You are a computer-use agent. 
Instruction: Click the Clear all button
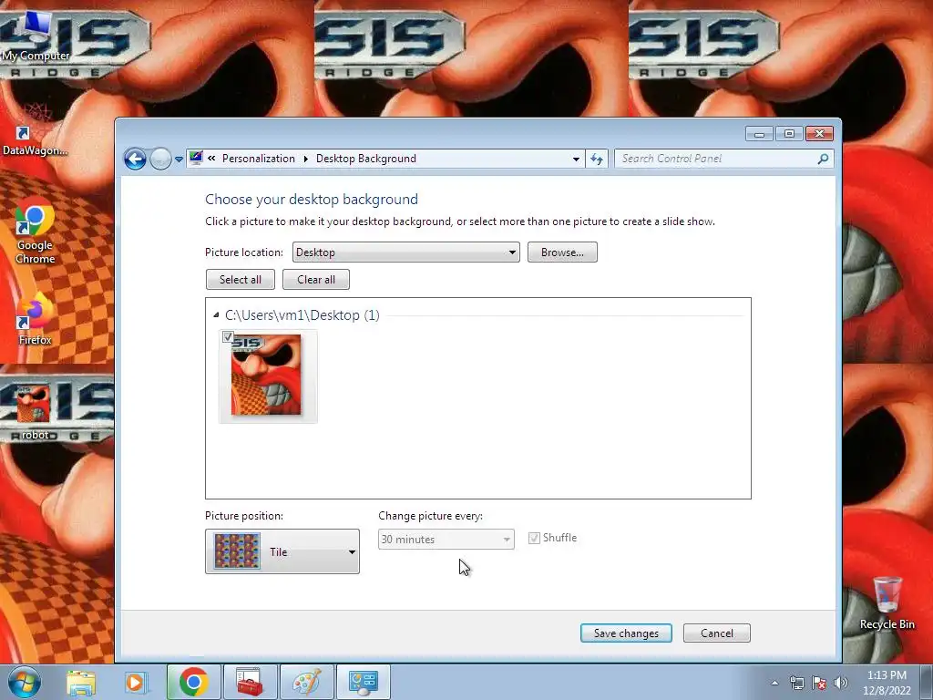point(316,280)
